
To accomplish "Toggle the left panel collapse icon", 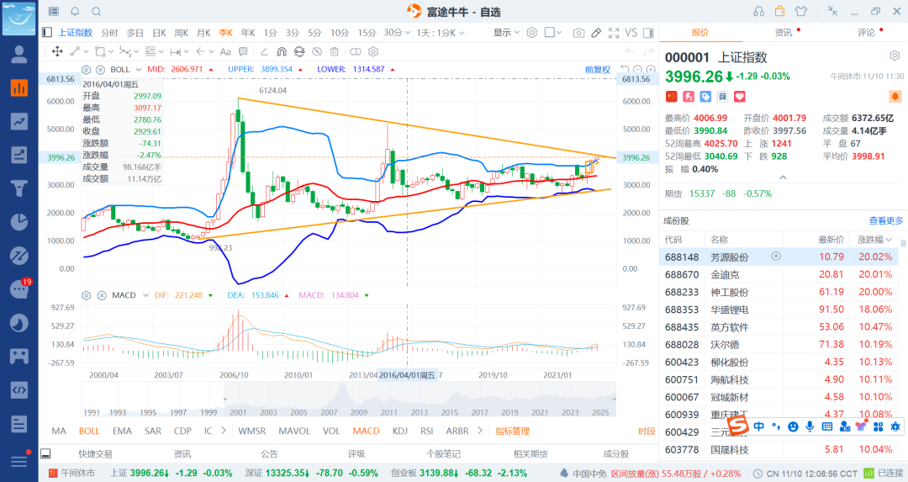I will [47, 33].
